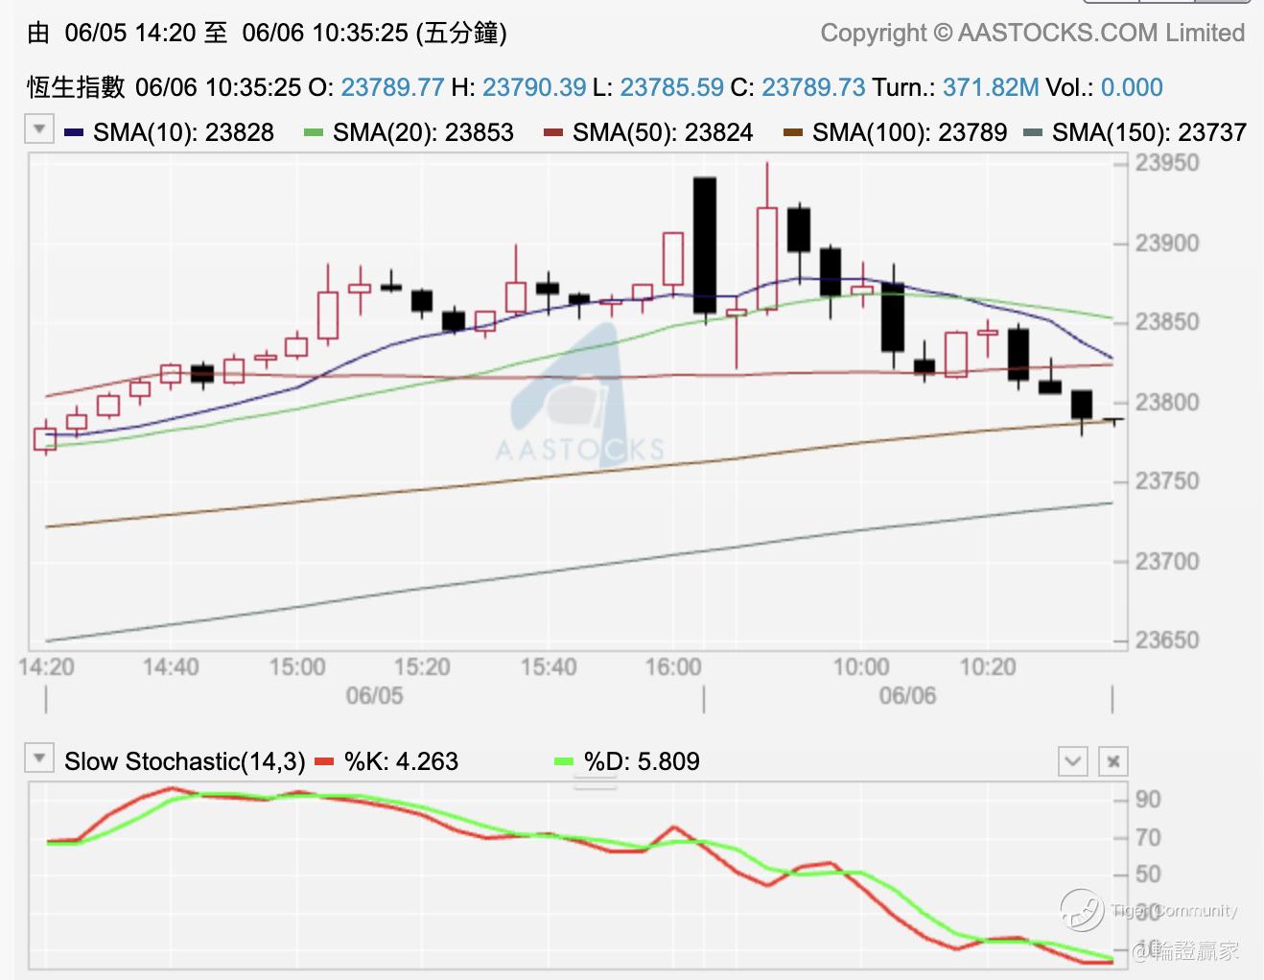This screenshot has height=980, width=1264.
Task: Click the 23900 price axis label
Action: (x=1166, y=244)
